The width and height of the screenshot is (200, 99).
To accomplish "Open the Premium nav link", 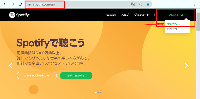I will point(111,15).
